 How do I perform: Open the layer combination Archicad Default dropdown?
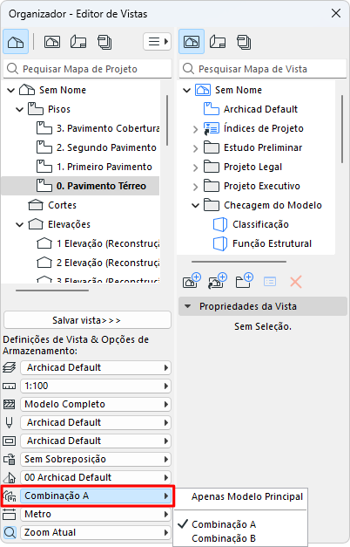pos(96,367)
